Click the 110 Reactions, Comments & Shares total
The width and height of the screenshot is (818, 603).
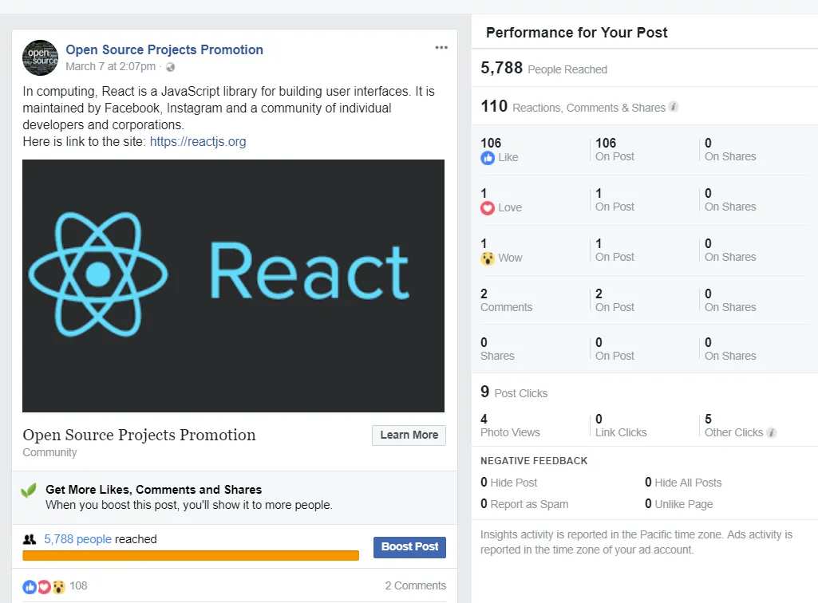click(x=573, y=106)
